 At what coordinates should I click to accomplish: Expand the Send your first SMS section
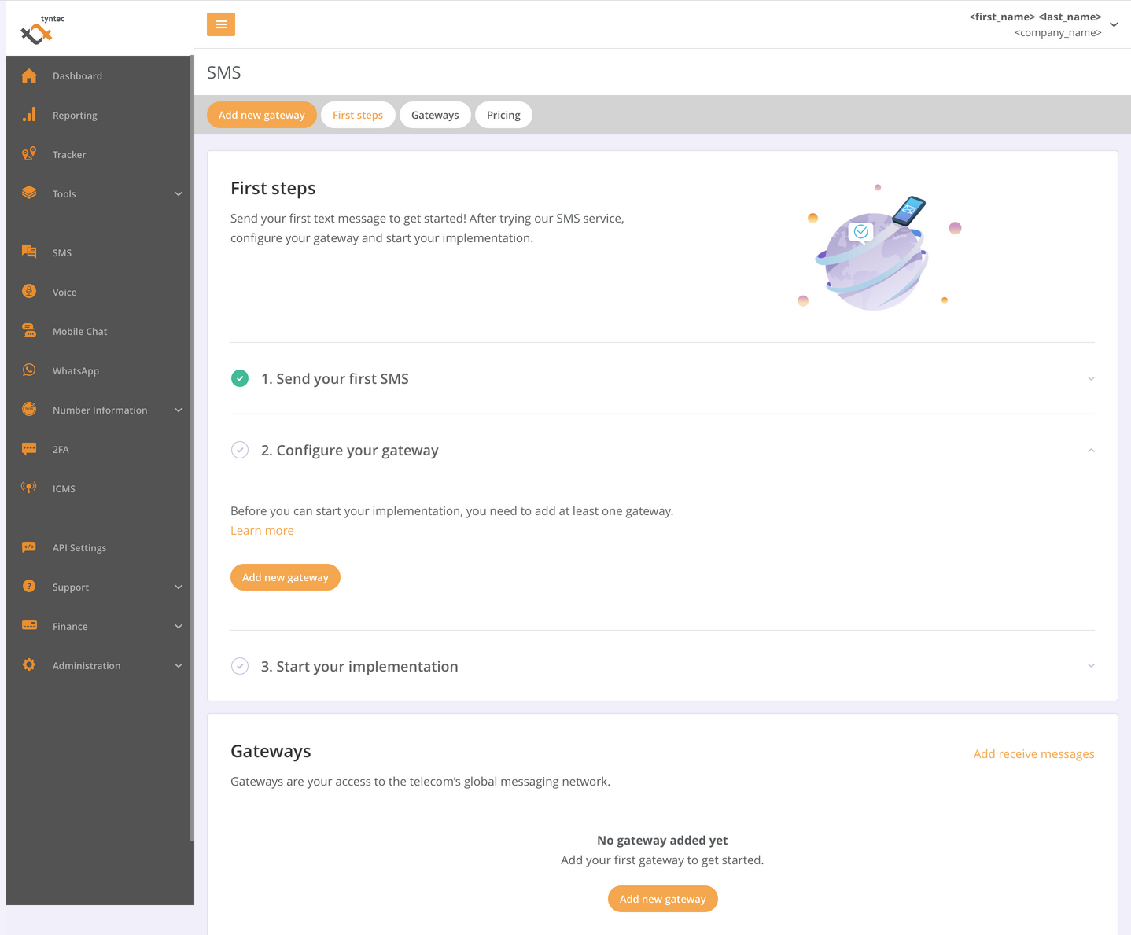(x=1091, y=378)
